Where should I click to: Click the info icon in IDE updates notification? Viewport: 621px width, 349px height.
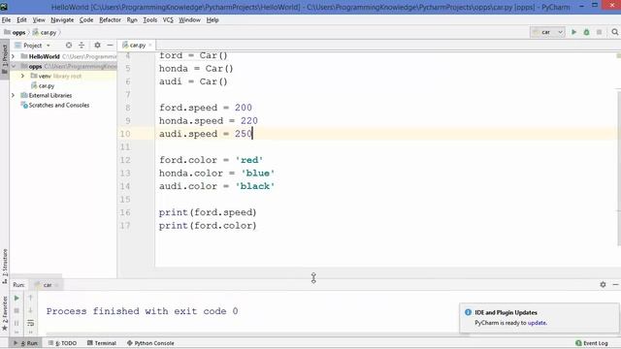(x=468, y=312)
